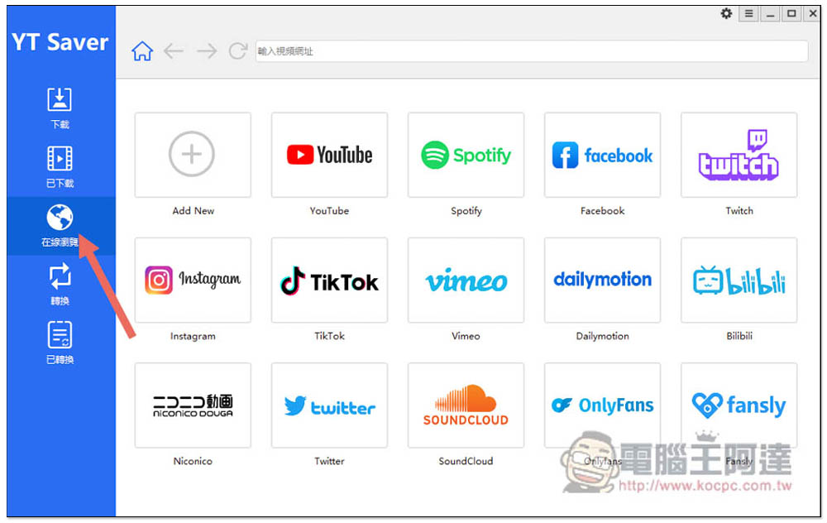Image resolution: width=827 pixels, height=523 pixels.
Task: Open the Spotify site tile
Action: tap(466, 155)
